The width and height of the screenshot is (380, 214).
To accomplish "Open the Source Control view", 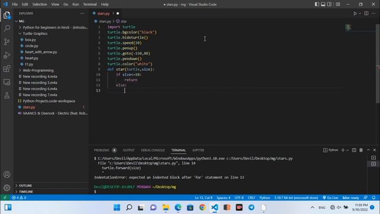I will [7, 42].
